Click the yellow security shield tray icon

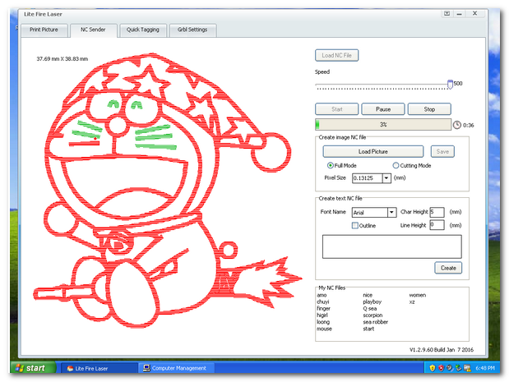(x=432, y=368)
